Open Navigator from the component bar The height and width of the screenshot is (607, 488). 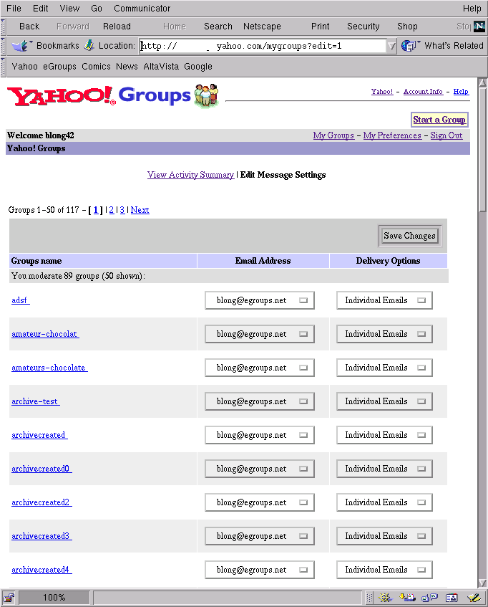(384, 598)
